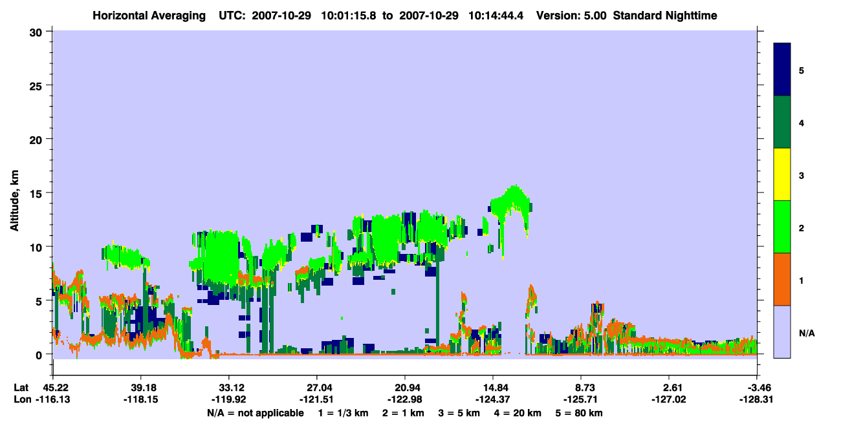Click the colorbar label '4'
Screen dimensions: 841x431
click(x=802, y=122)
